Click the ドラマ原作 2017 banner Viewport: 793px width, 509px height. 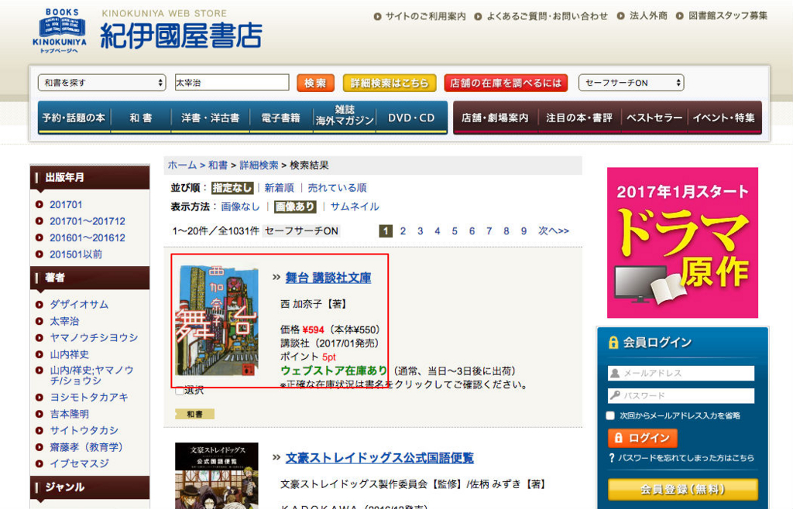682,242
